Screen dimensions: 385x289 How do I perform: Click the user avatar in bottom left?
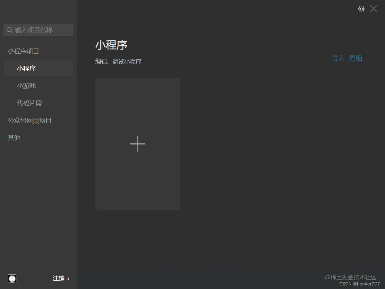12,278
